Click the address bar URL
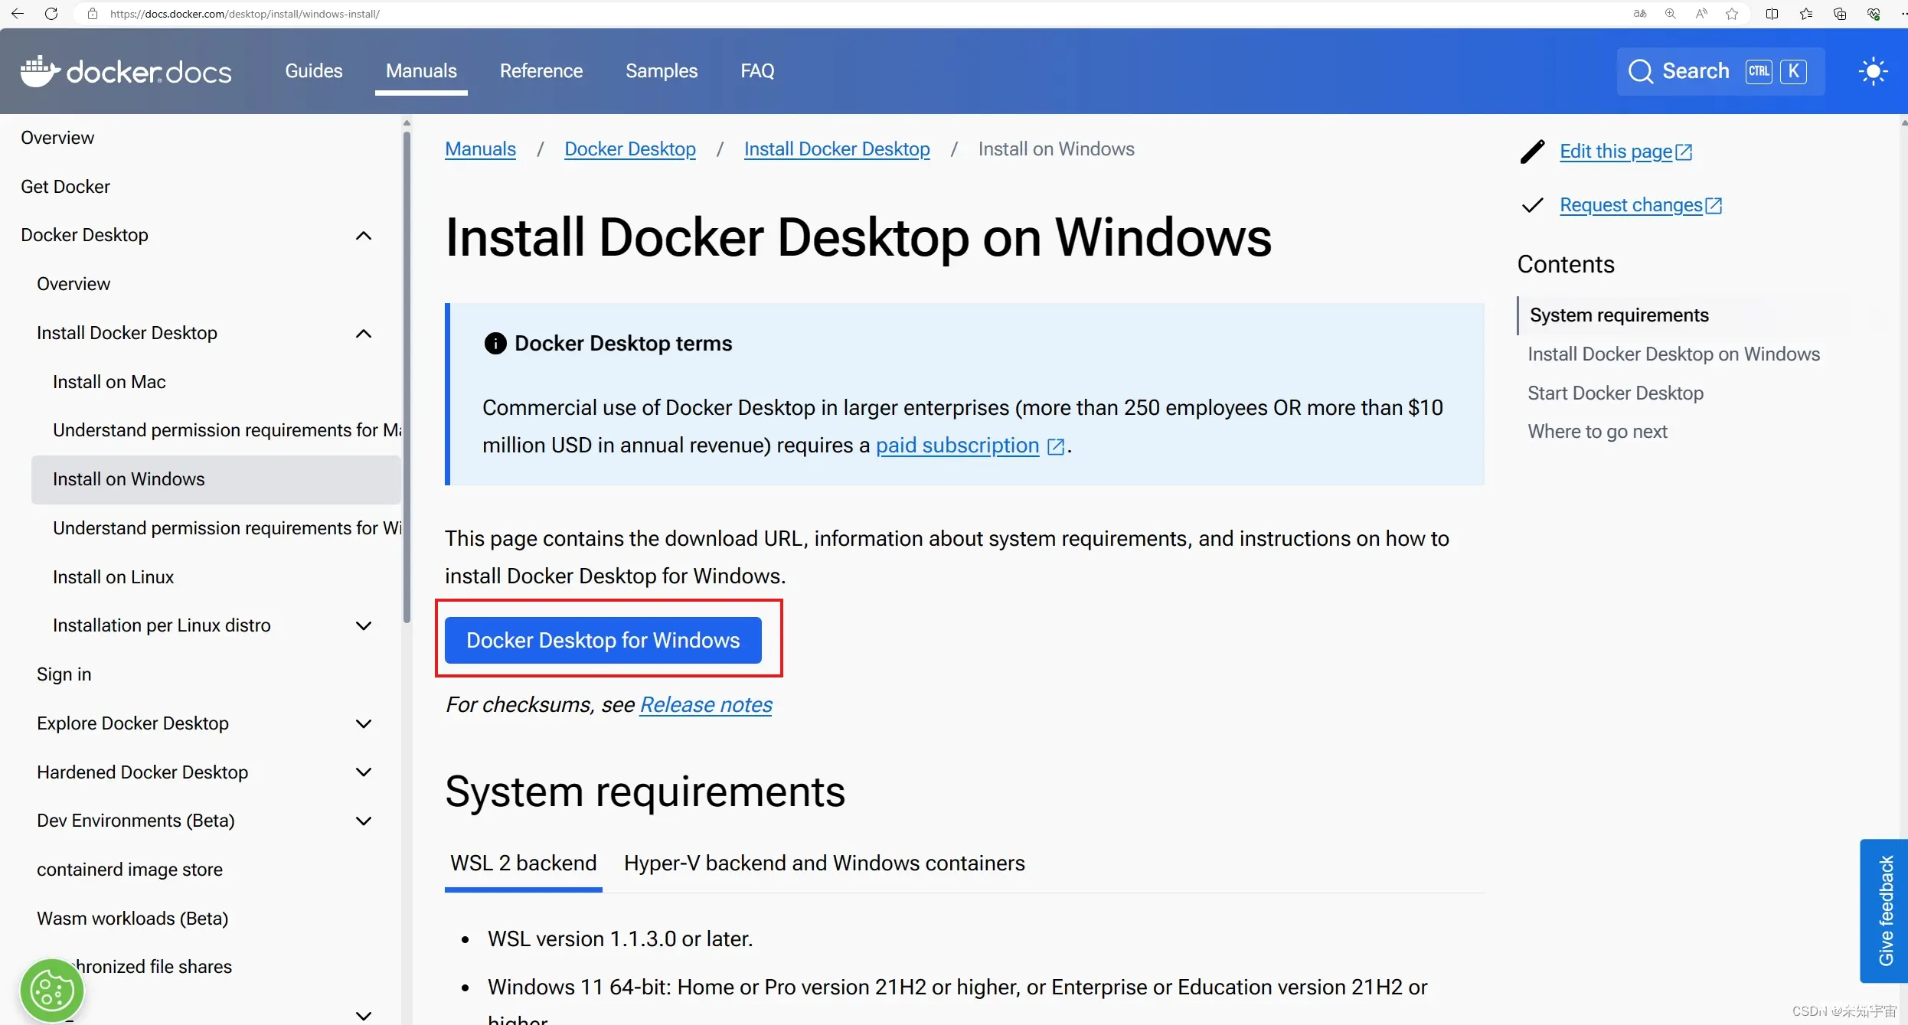This screenshot has width=1908, height=1025. coord(244,14)
